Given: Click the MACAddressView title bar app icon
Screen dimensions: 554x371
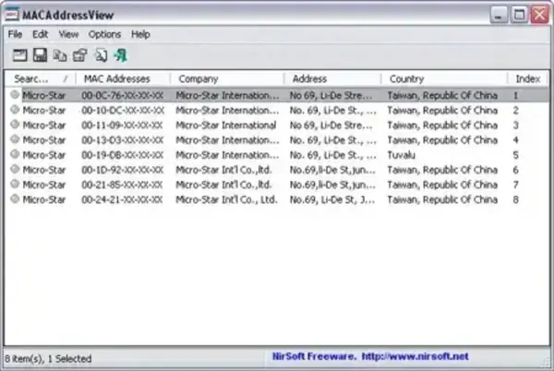Looking at the screenshot, I should tap(12, 15).
